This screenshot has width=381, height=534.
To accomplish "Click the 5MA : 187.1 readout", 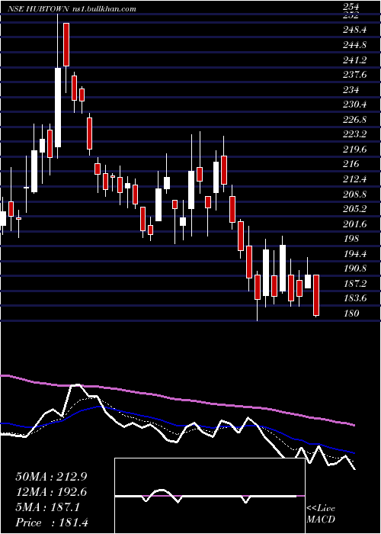I will pyautogui.click(x=48, y=507).
